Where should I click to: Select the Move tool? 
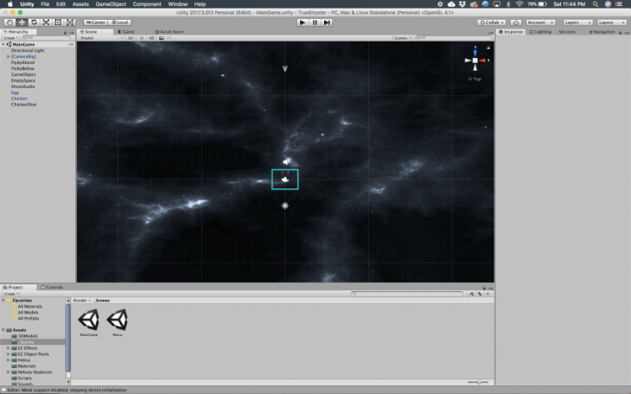coord(22,22)
